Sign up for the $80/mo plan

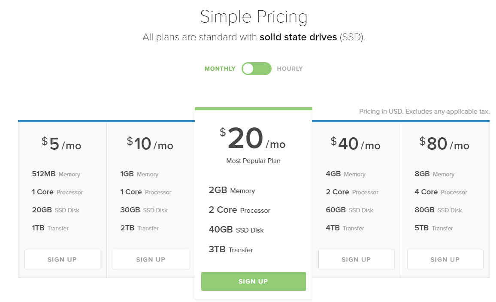click(x=445, y=260)
